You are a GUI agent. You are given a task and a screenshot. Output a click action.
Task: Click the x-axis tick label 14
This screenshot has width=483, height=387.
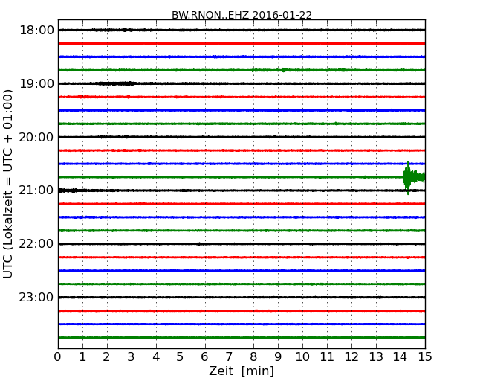point(401,356)
